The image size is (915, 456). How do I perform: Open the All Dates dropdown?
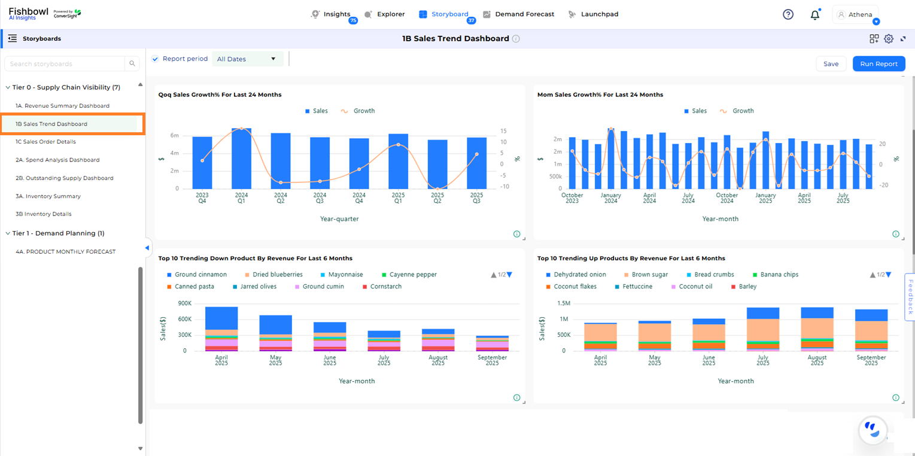click(x=247, y=59)
